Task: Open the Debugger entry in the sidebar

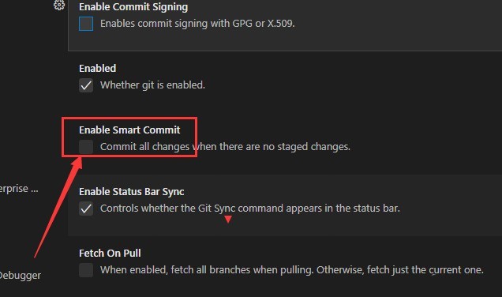Action: tap(21, 275)
